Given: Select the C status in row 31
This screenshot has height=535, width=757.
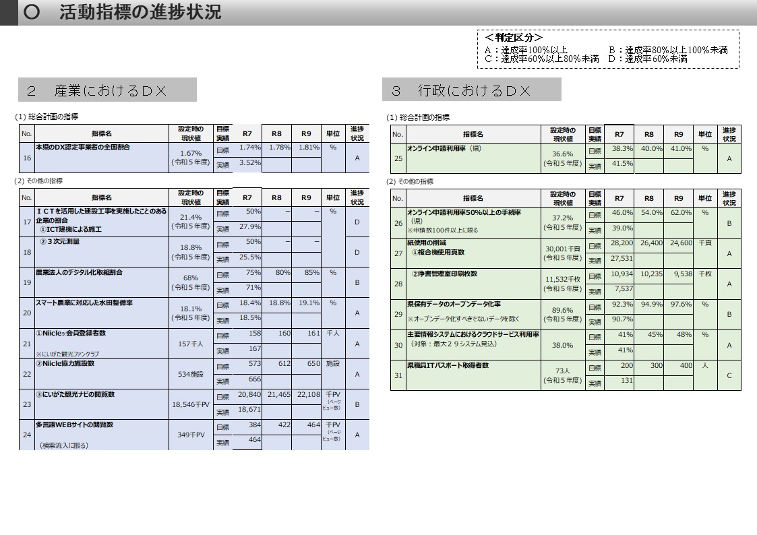Looking at the screenshot, I should pos(729,375).
